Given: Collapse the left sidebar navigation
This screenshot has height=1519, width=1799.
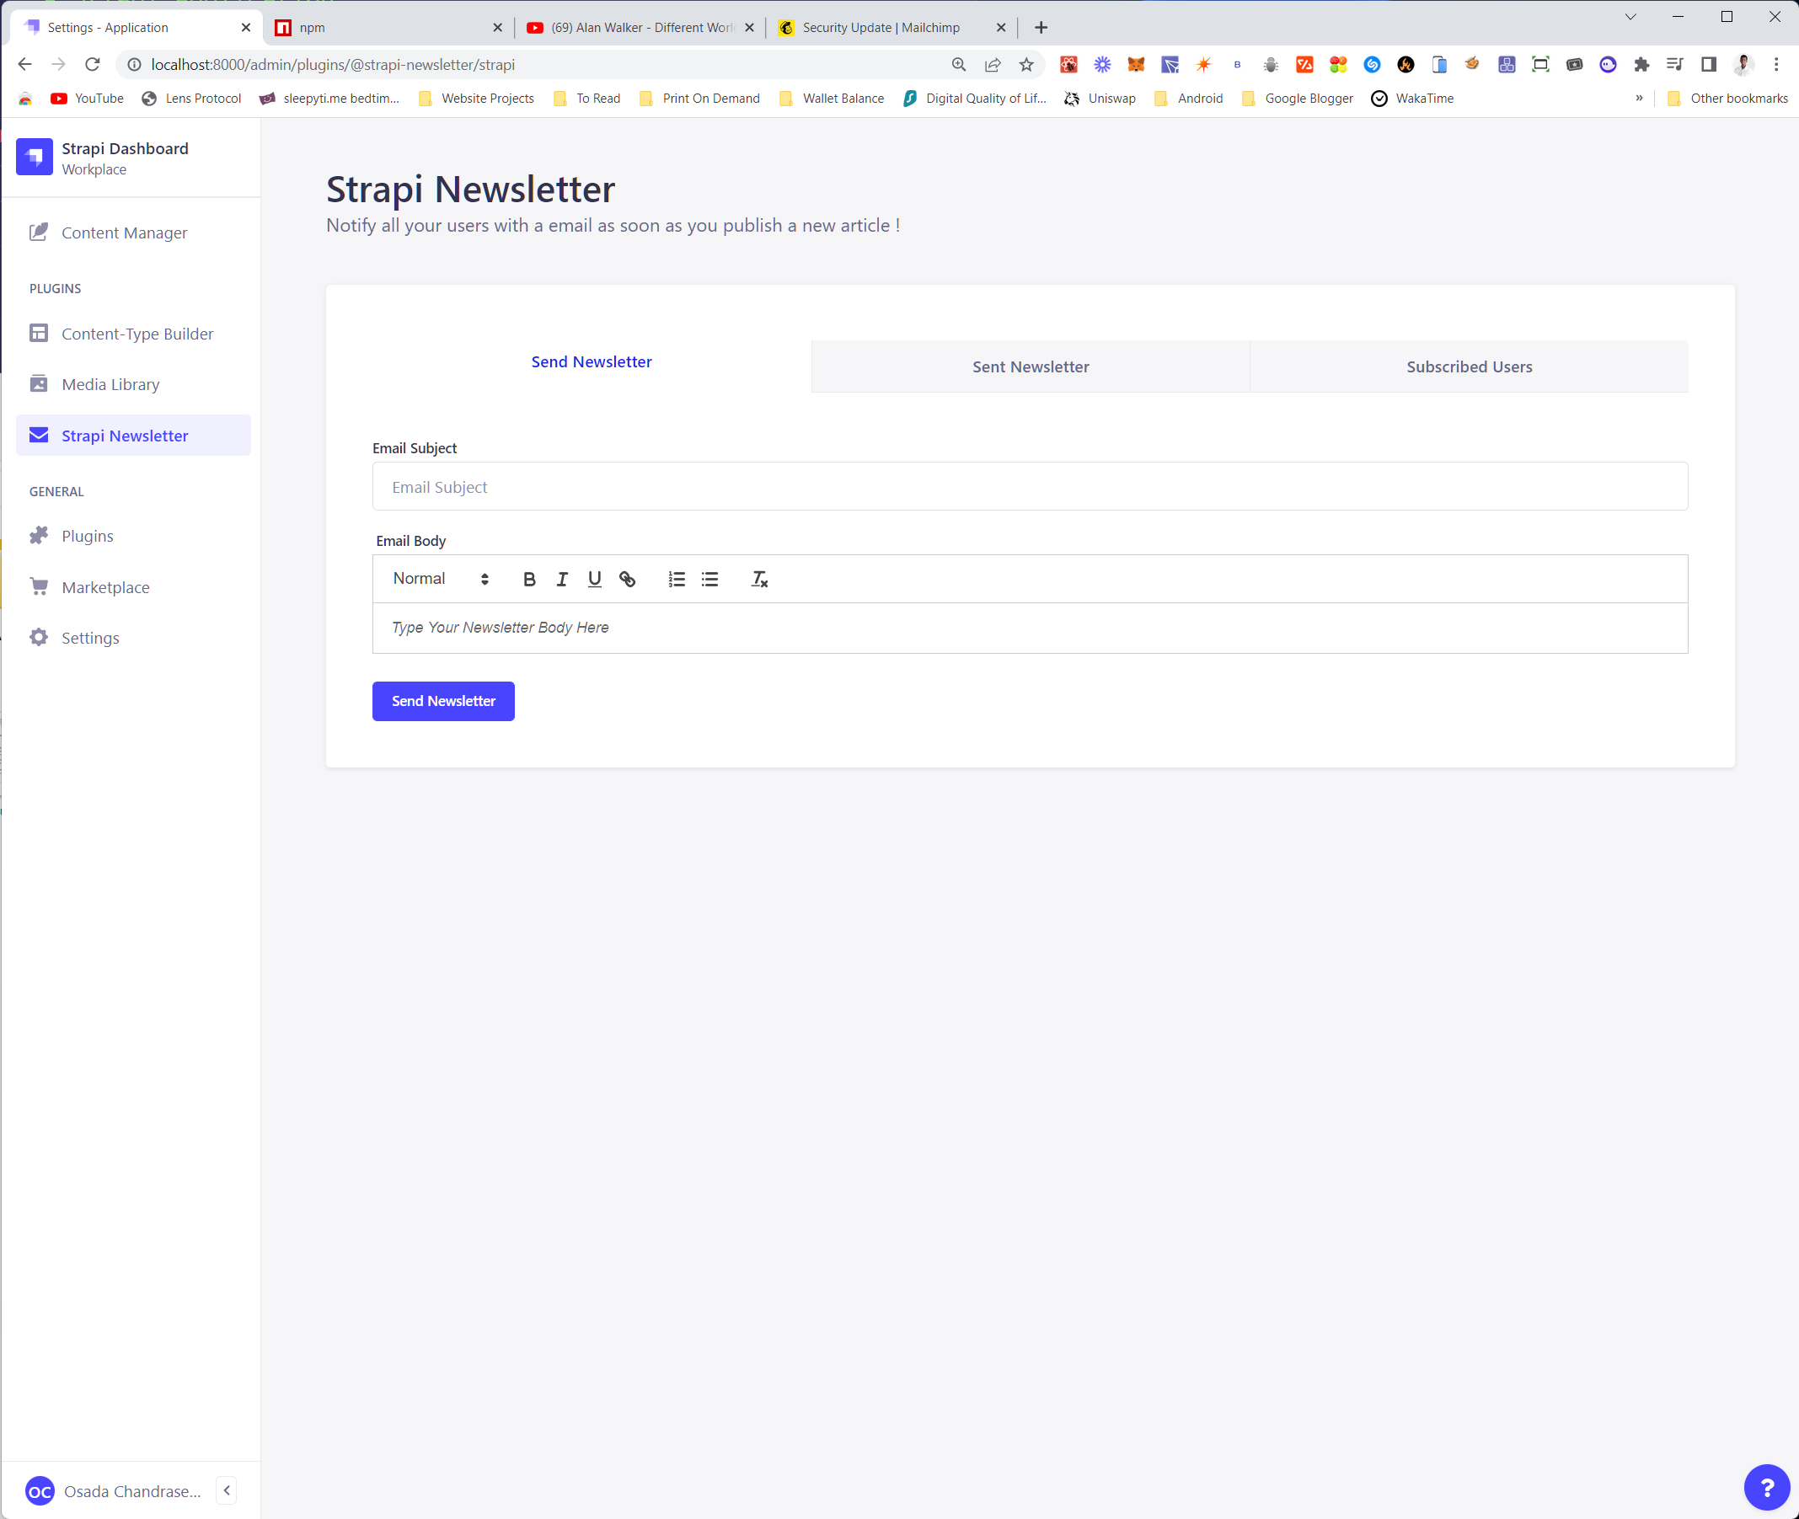Looking at the screenshot, I should point(227,1490).
